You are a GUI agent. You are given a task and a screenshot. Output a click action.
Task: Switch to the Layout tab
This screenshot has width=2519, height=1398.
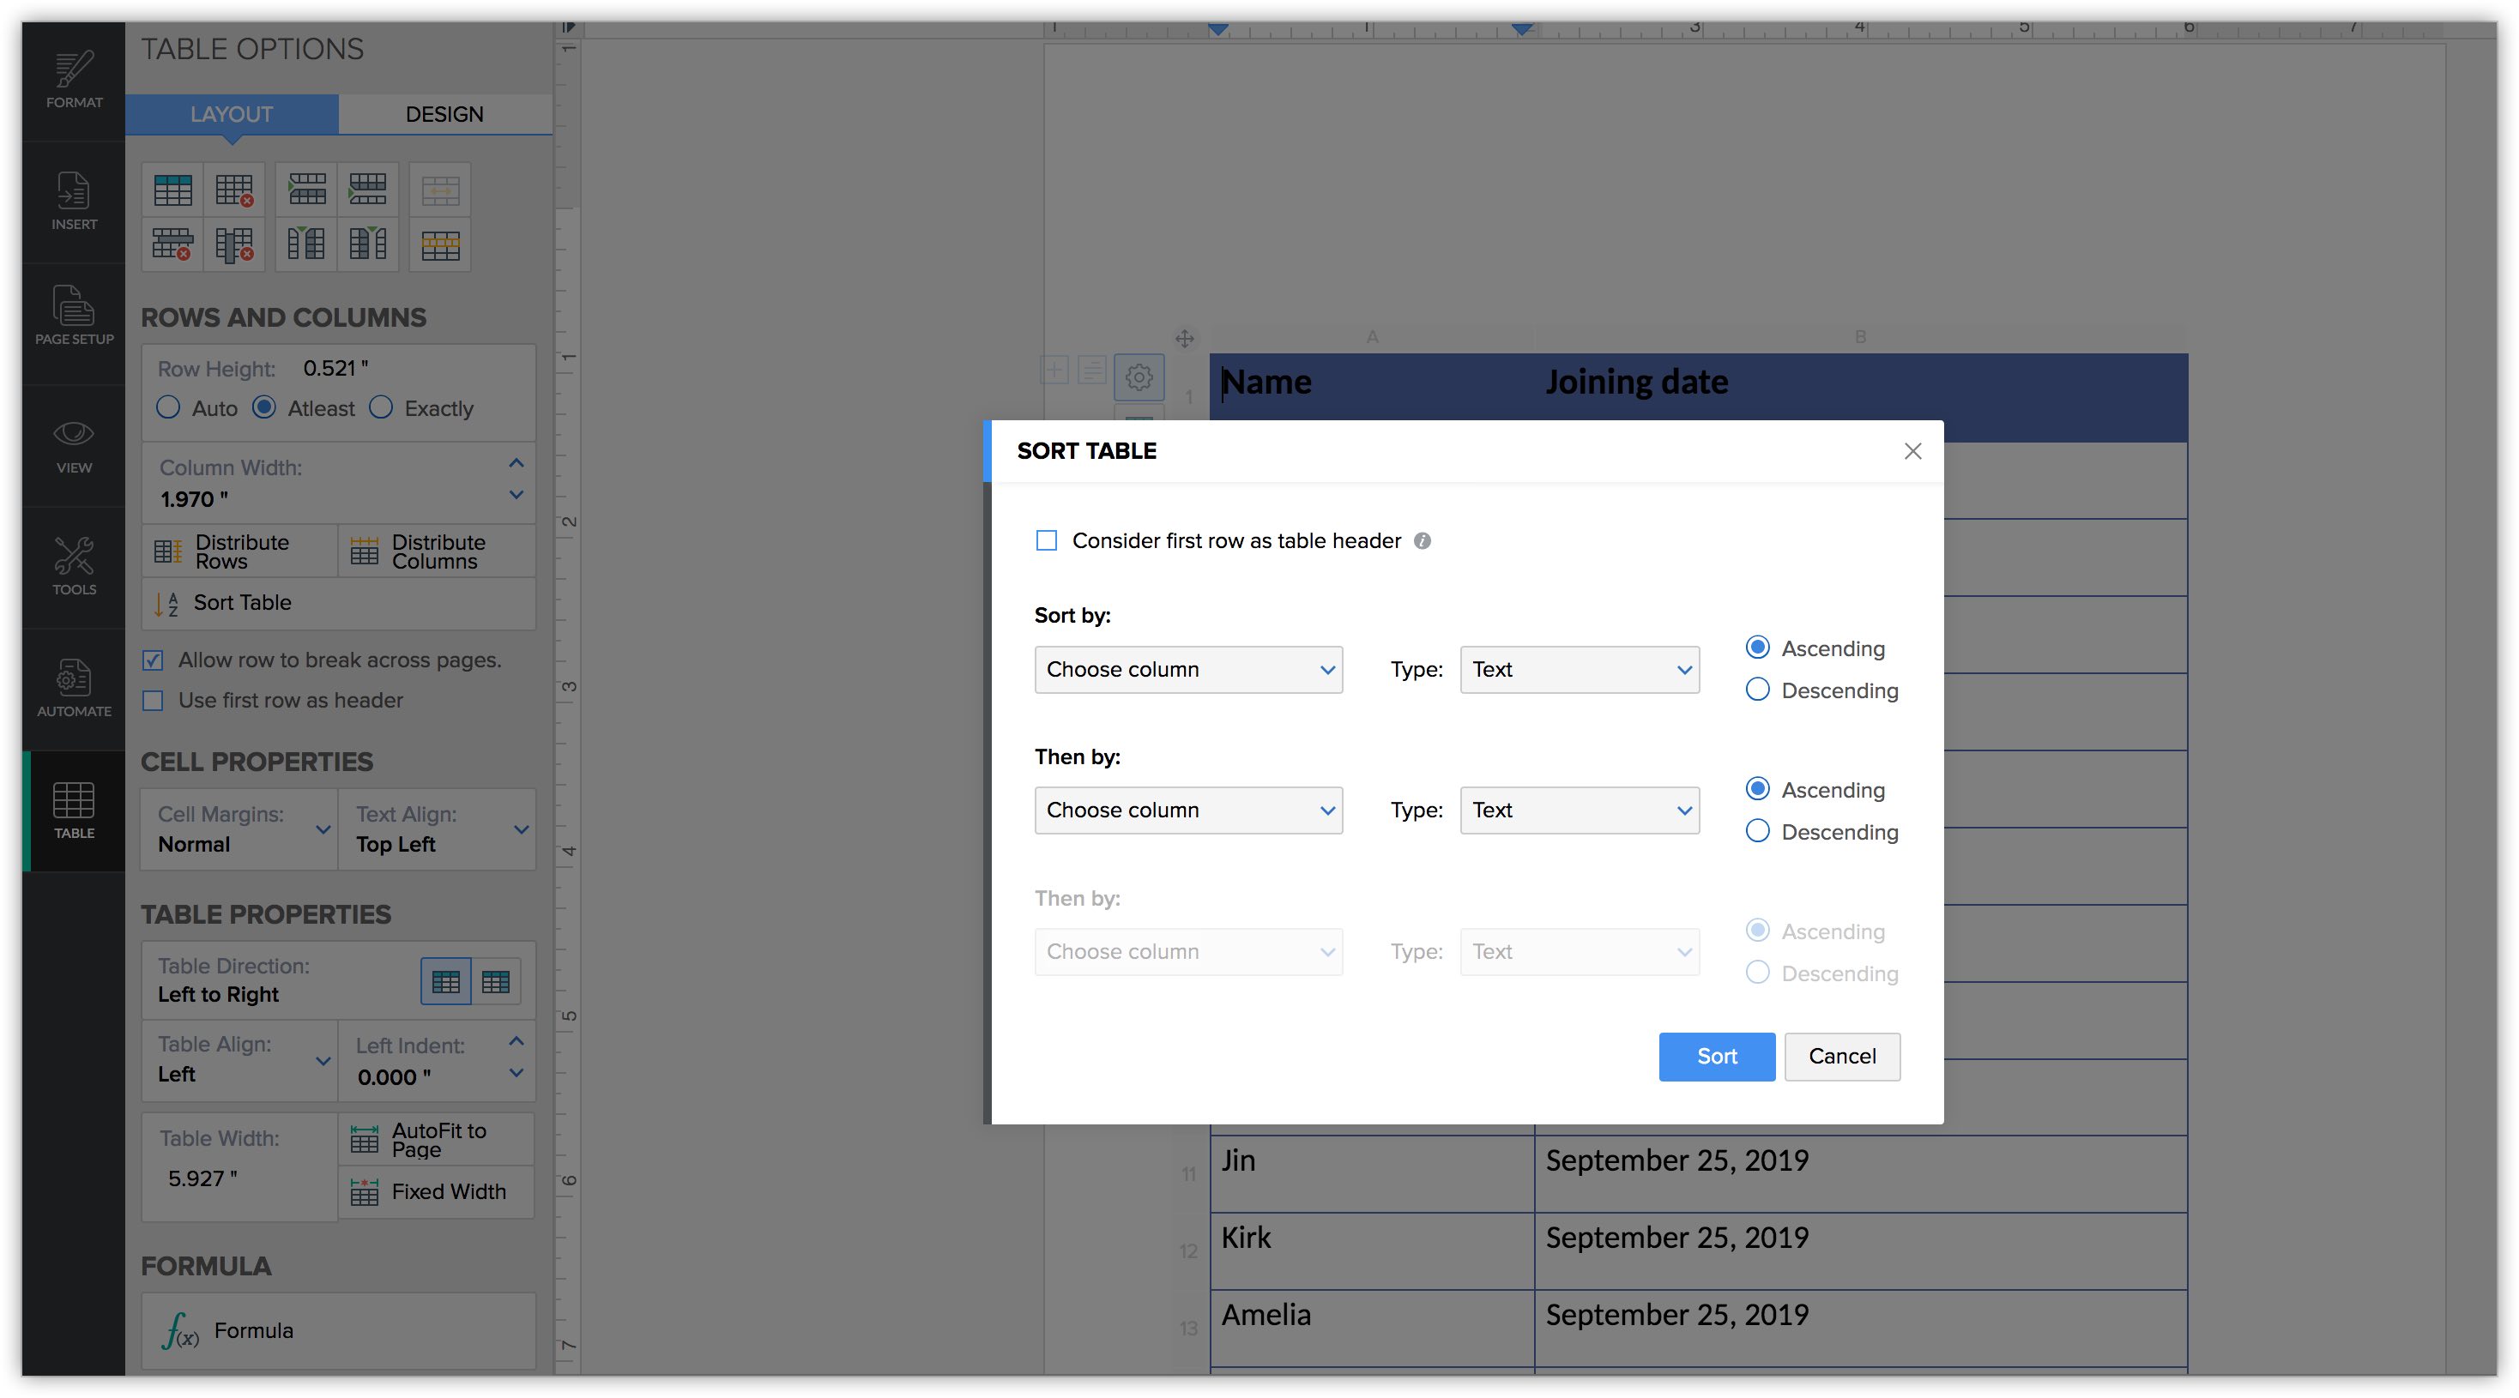click(232, 114)
